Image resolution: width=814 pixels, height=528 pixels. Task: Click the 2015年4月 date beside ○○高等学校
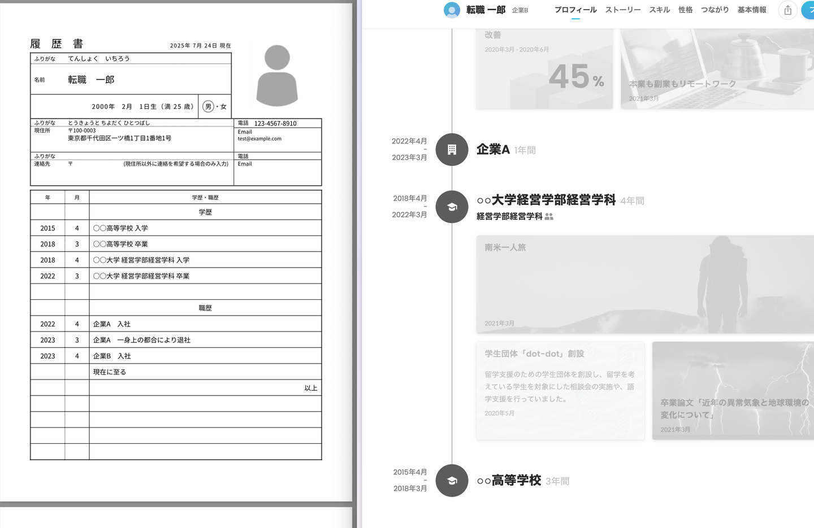pos(410,472)
